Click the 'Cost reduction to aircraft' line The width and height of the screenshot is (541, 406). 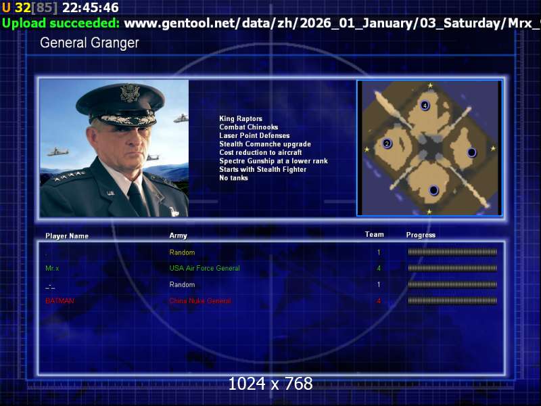(x=260, y=152)
